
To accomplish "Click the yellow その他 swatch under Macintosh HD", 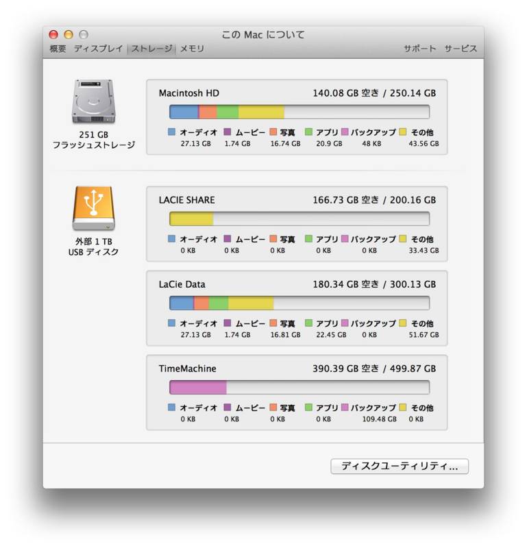I will [402, 132].
